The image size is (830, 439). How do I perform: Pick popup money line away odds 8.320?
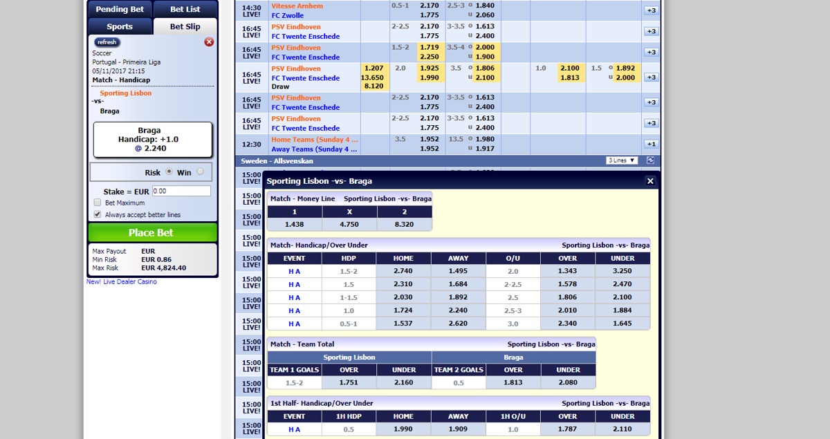(405, 225)
